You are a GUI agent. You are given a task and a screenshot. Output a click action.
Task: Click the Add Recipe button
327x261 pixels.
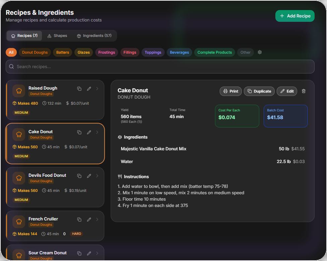[x=295, y=16]
